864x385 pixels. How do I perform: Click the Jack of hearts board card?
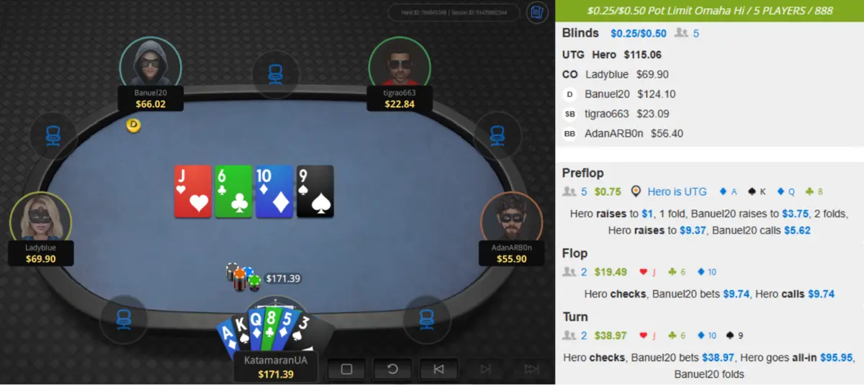coord(193,191)
